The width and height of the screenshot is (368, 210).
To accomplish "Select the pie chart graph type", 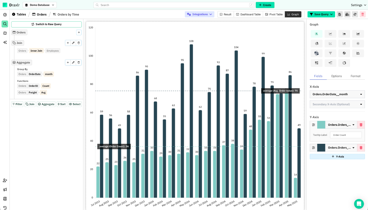I will coord(316,44).
